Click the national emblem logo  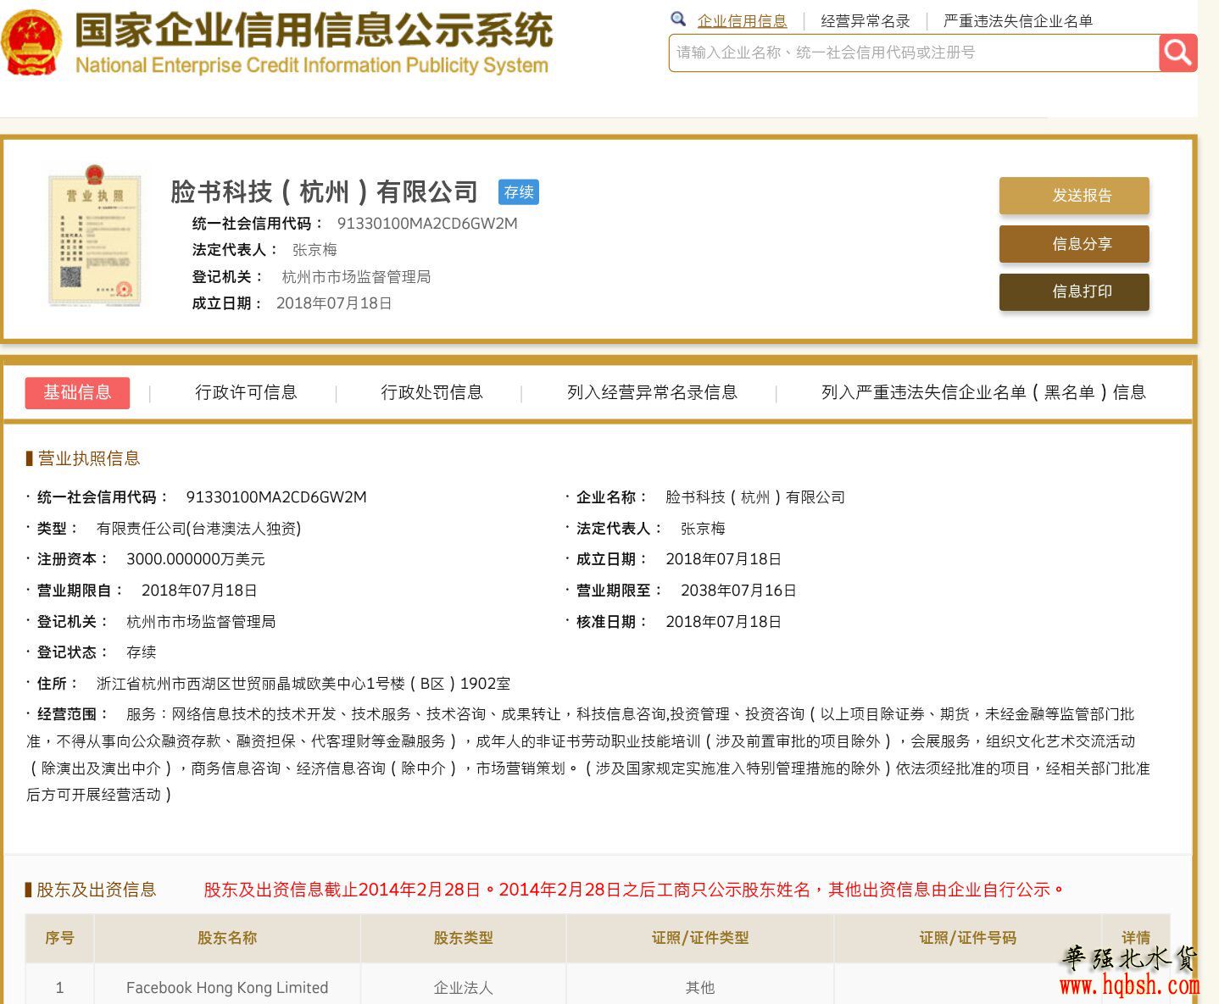coord(32,43)
